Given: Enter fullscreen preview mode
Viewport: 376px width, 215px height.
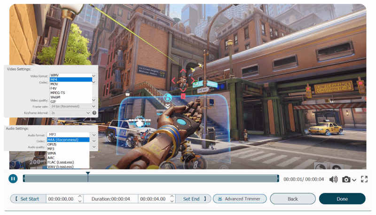Looking at the screenshot, I should [x=364, y=179].
